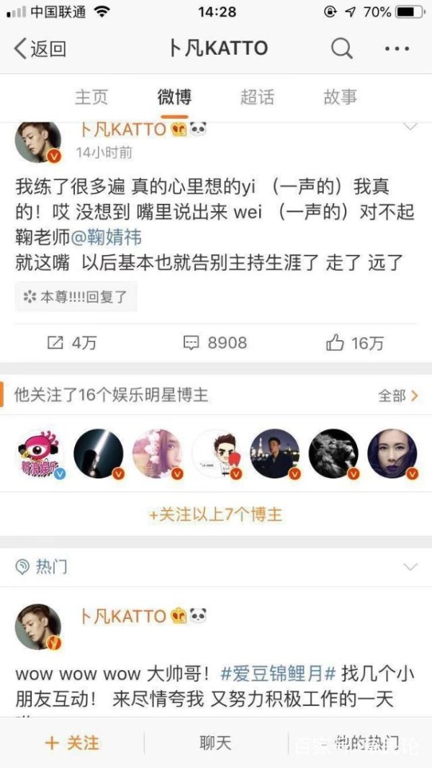Open search with the magnifier icon

[341, 48]
